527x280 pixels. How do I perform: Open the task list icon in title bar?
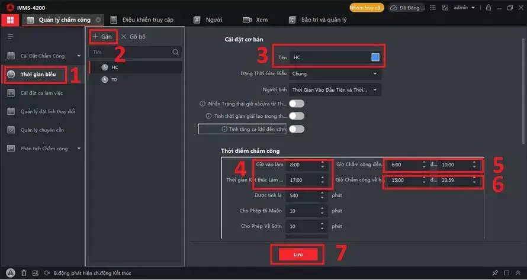pyautogui.click(x=433, y=7)
